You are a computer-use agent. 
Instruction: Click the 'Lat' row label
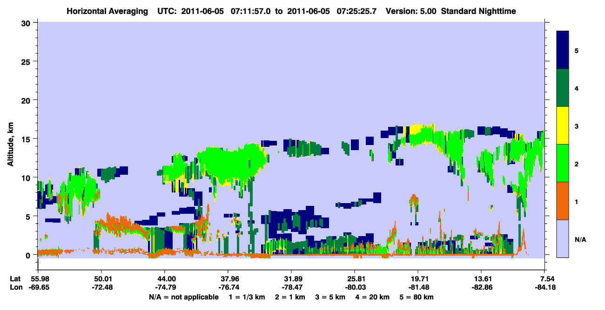[15, 279]
